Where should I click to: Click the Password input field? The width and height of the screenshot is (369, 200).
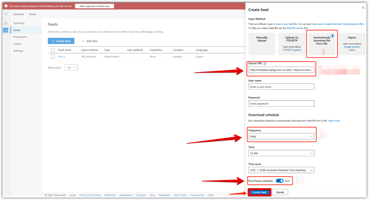click(x=281, y=103)
